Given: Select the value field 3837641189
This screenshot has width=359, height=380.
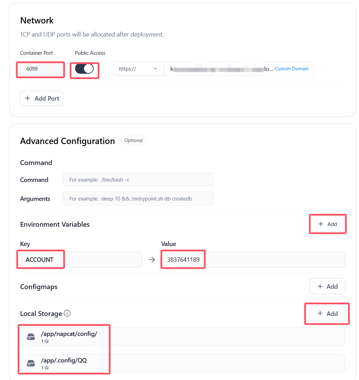Looking at the screenshot, I should (x=253, y=259).
